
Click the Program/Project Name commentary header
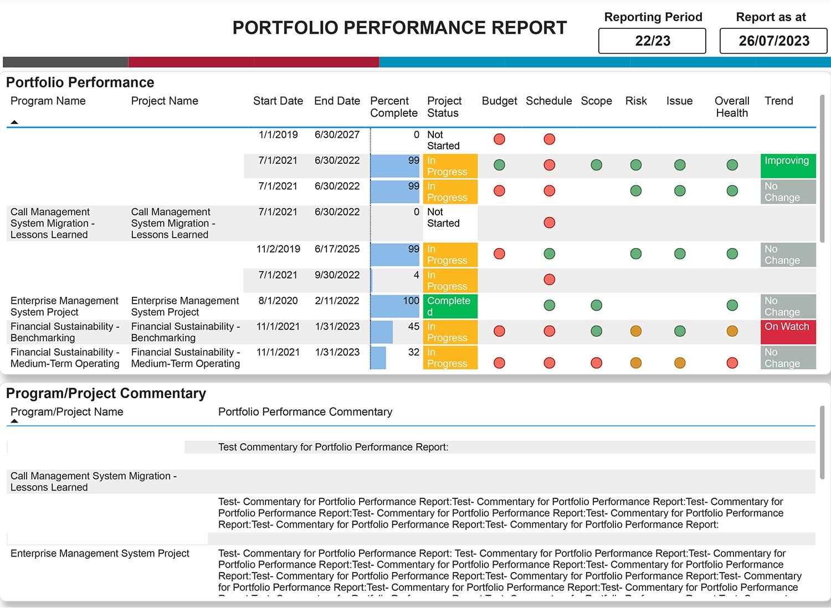pos(66,412)
